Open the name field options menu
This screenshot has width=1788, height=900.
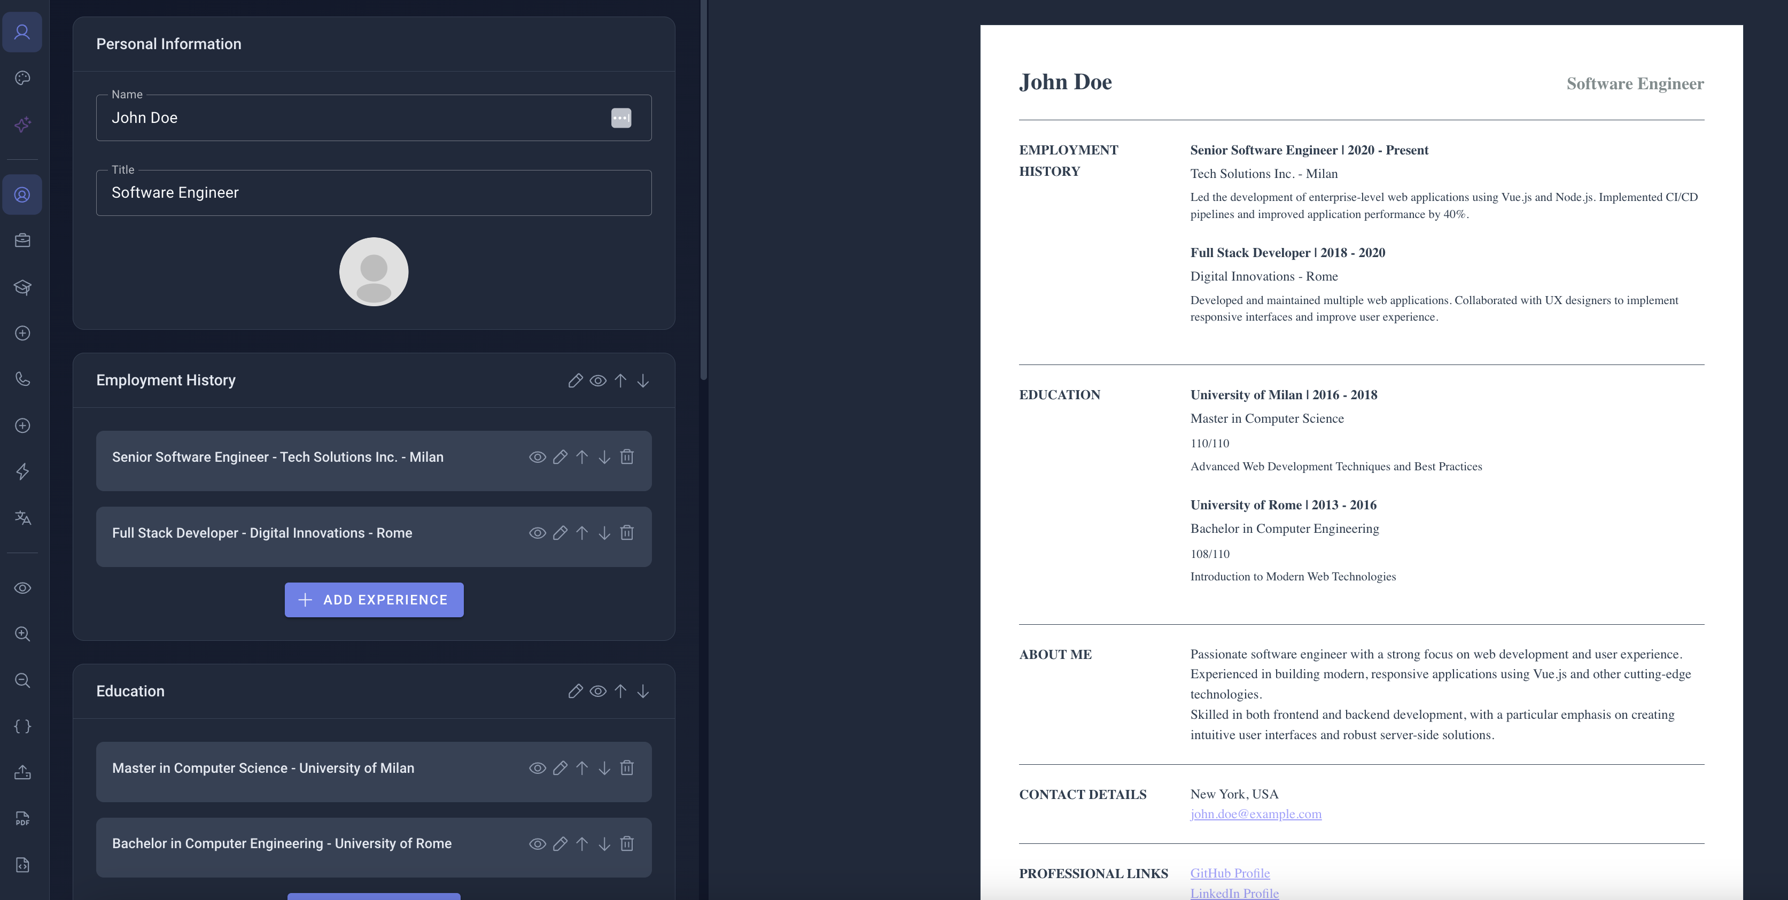click(621, 118)
